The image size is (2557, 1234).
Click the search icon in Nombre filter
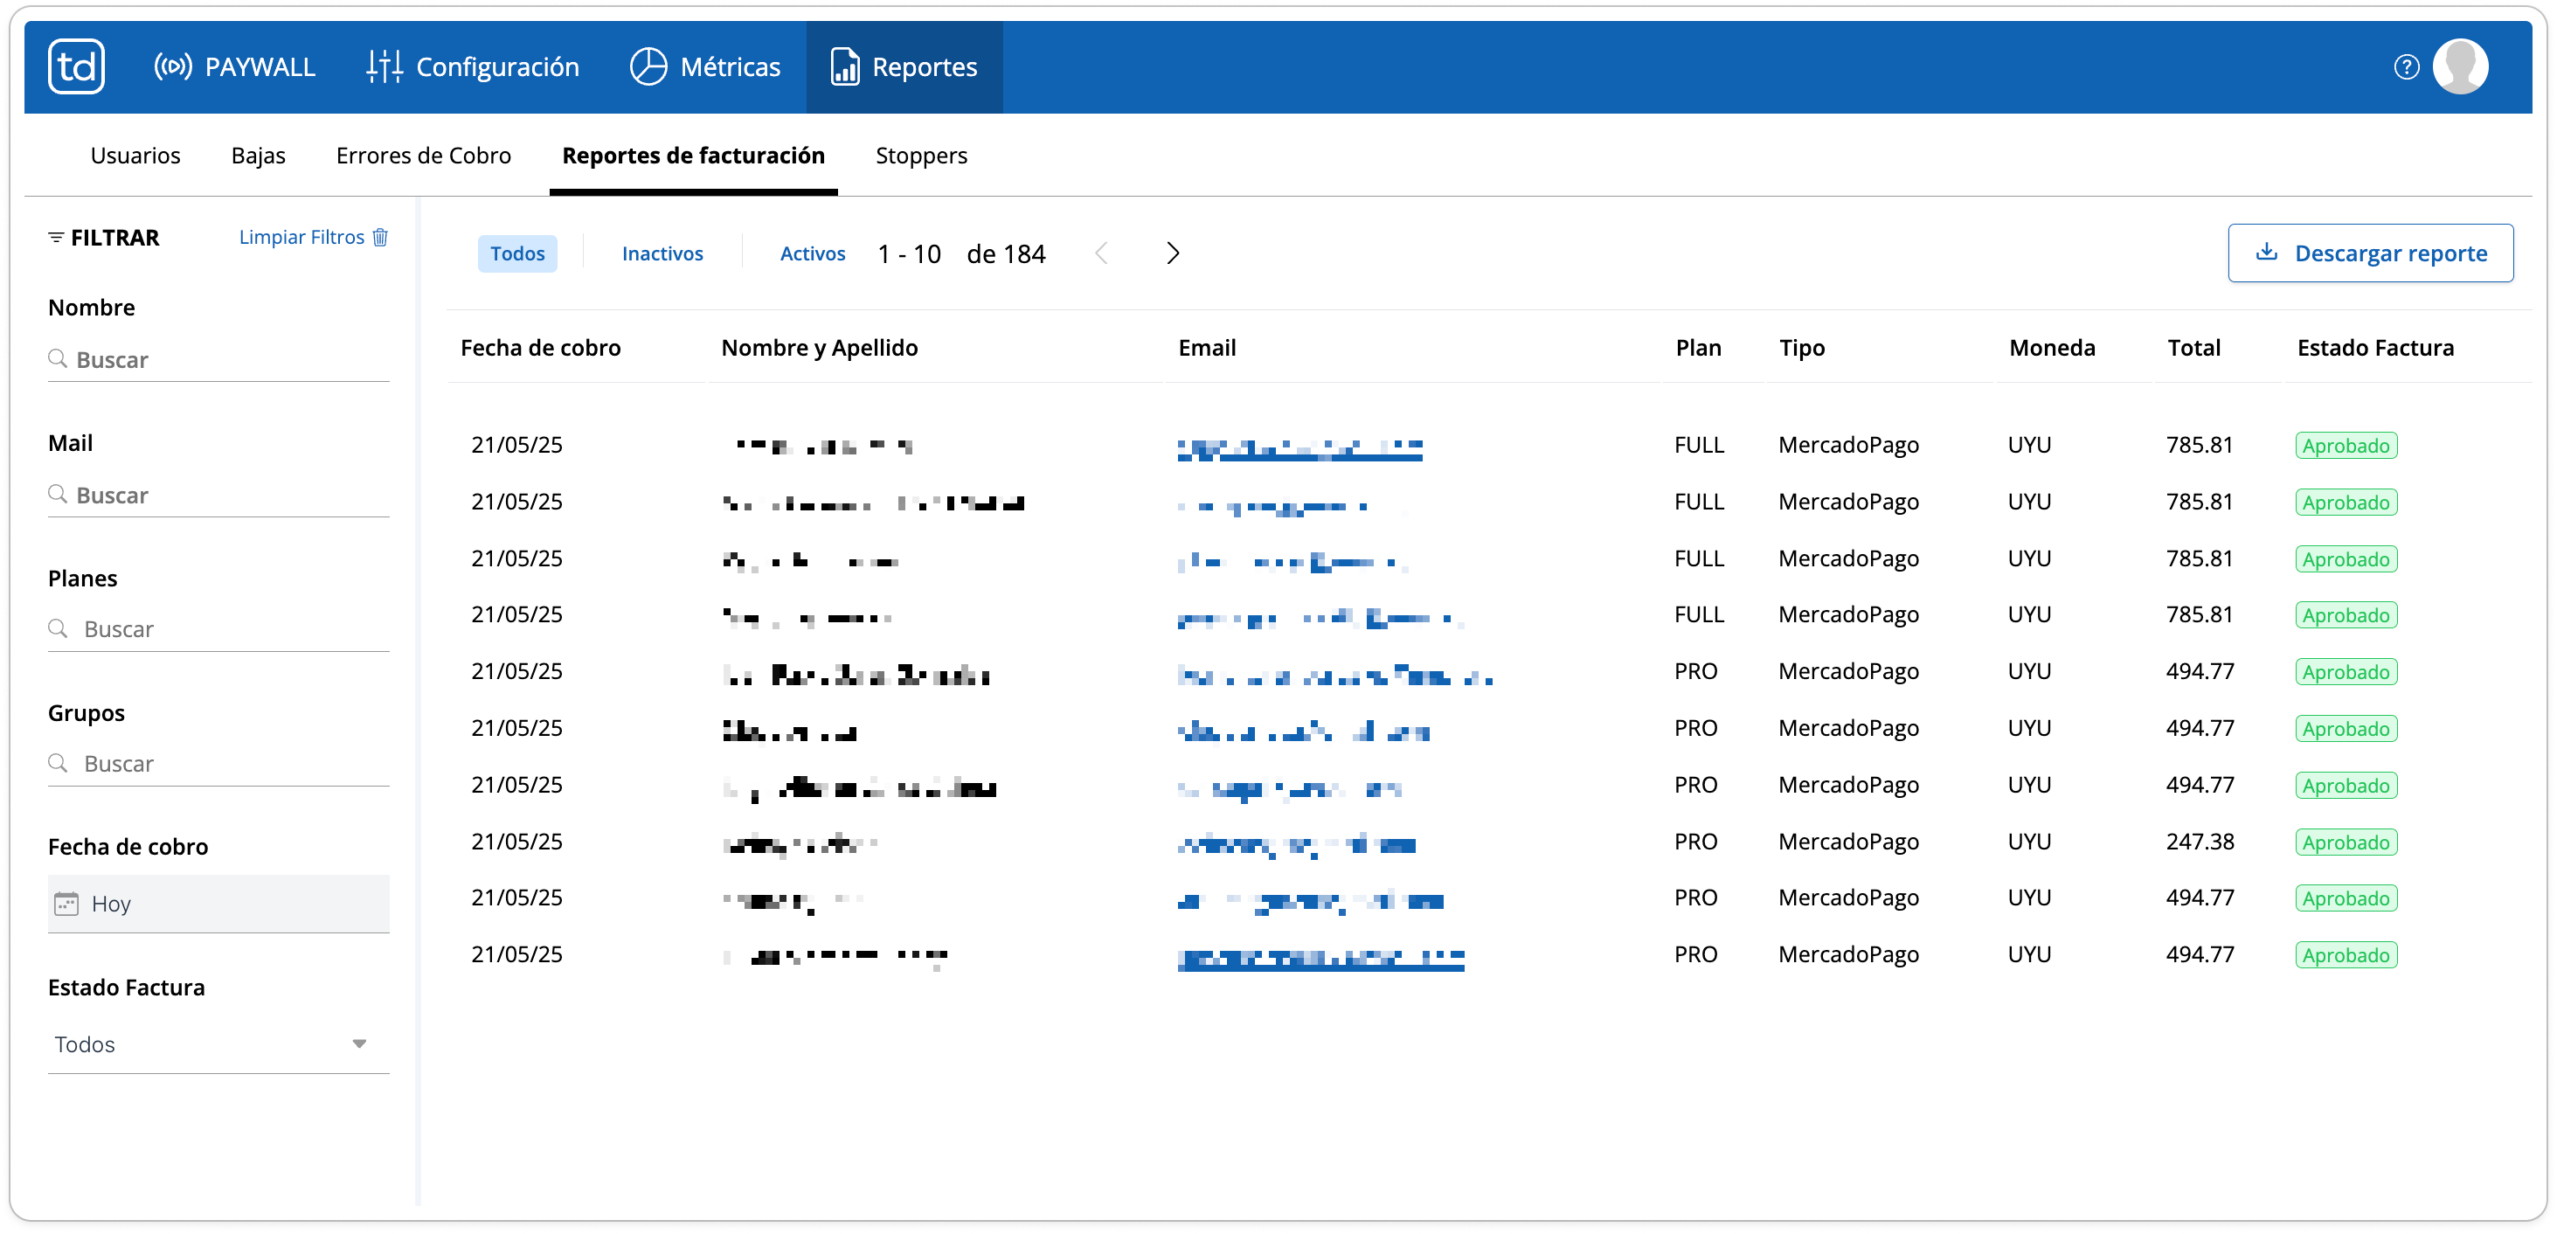coord(58,358)
